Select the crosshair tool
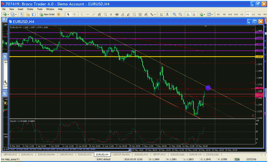Image resolution: width=268 pixels, height=162 pixels. (x=74, y=15)
